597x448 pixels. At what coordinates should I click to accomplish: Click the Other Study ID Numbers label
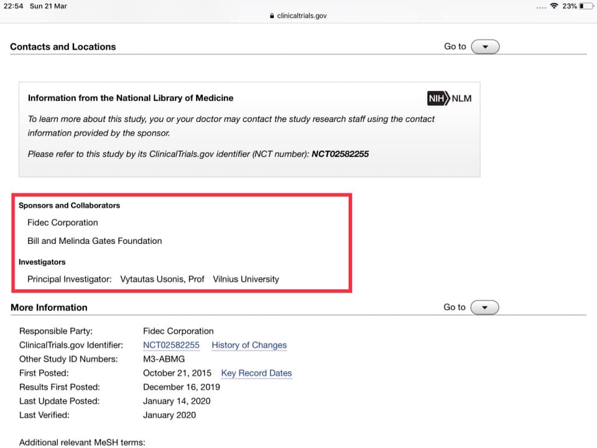click(68, 359)
